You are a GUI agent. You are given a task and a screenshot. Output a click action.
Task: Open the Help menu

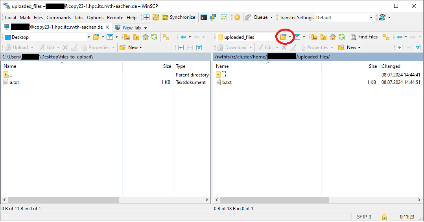(x=131, y=18)
